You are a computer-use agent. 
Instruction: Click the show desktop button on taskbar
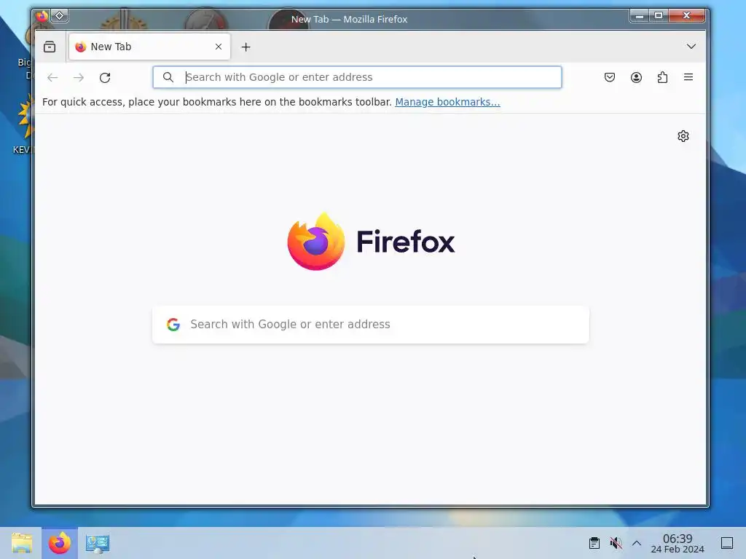[727, 543]
